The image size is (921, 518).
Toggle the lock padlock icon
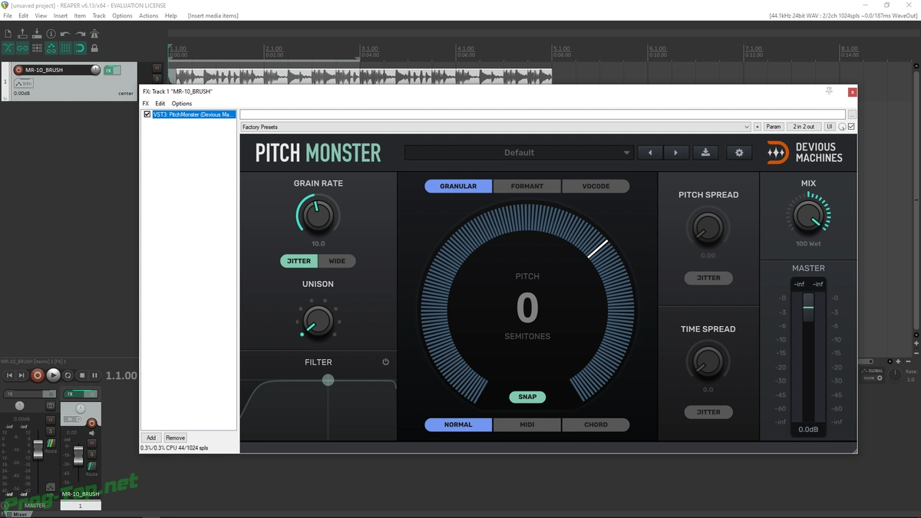[94, 48]
